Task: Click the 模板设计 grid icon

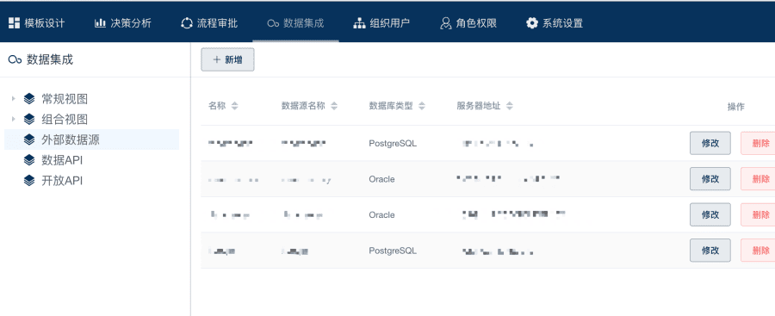Action: click(x=15, y=23)
